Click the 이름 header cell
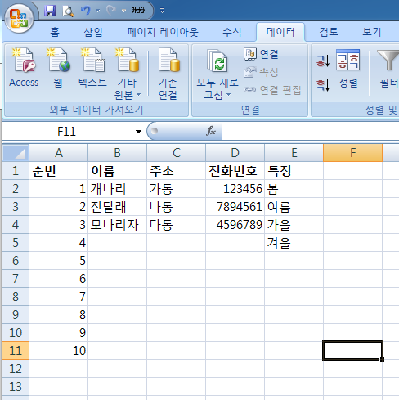399x400 pixels. [x=118, y=171]
